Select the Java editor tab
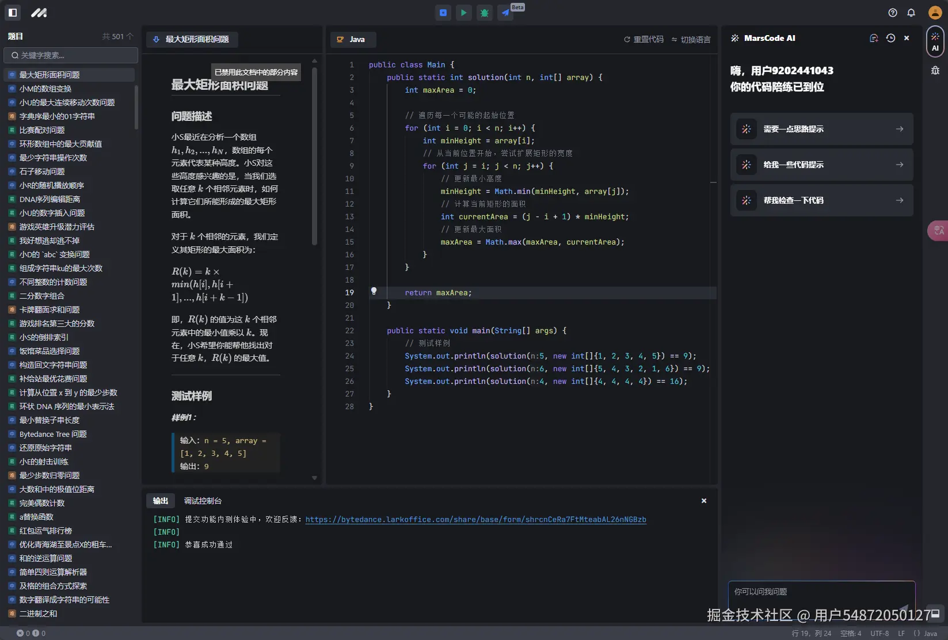948x640 pixels. [353, 39]
